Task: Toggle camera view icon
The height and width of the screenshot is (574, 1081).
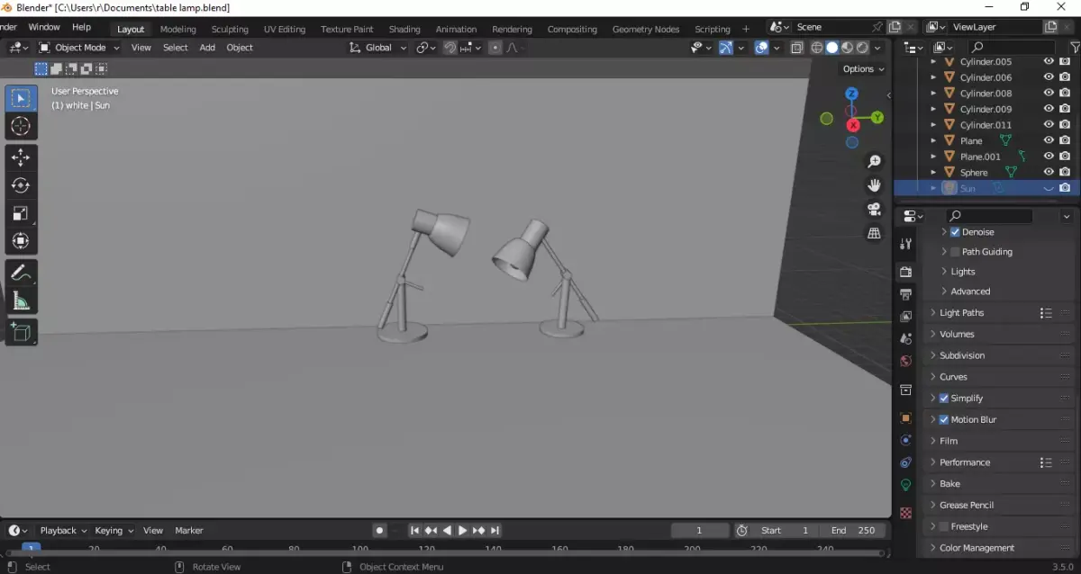Action: (x=874, y=209)
